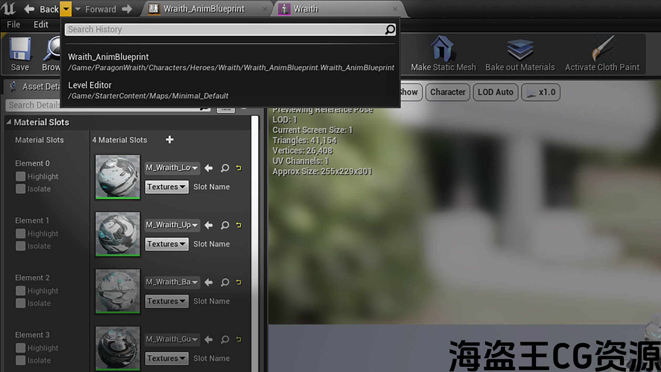
Task: Check Highlight for Element 2
Action: coord(21,291)
